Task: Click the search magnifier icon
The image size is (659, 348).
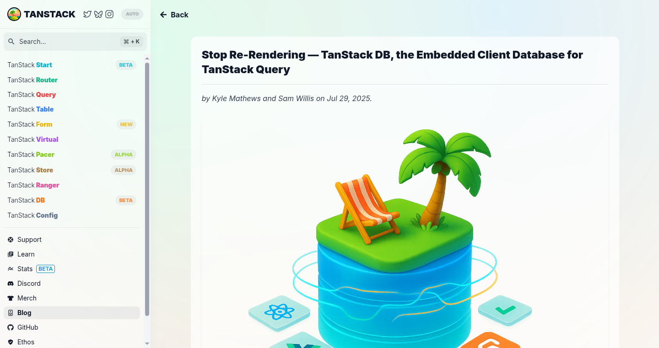Action: pyautogui.click(x=11, y=42)
